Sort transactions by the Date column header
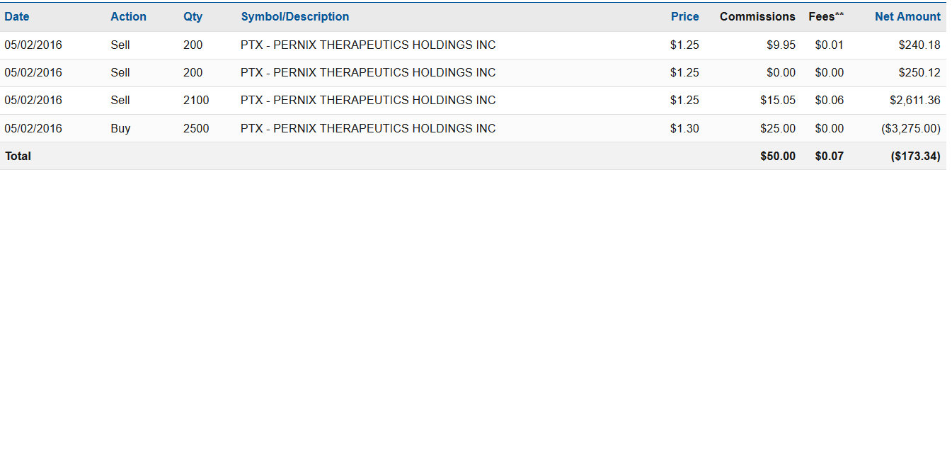Screen dimensions: 952x459 (17, 16)
